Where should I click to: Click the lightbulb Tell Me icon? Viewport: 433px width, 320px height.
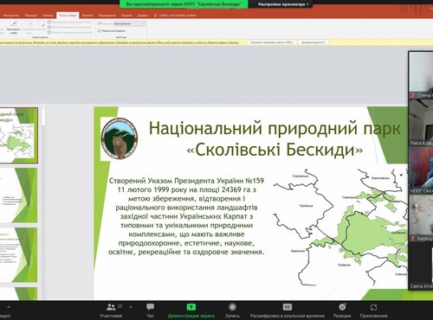[155, 16]
